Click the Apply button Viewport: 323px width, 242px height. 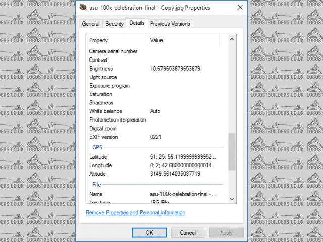pos(226,233)
